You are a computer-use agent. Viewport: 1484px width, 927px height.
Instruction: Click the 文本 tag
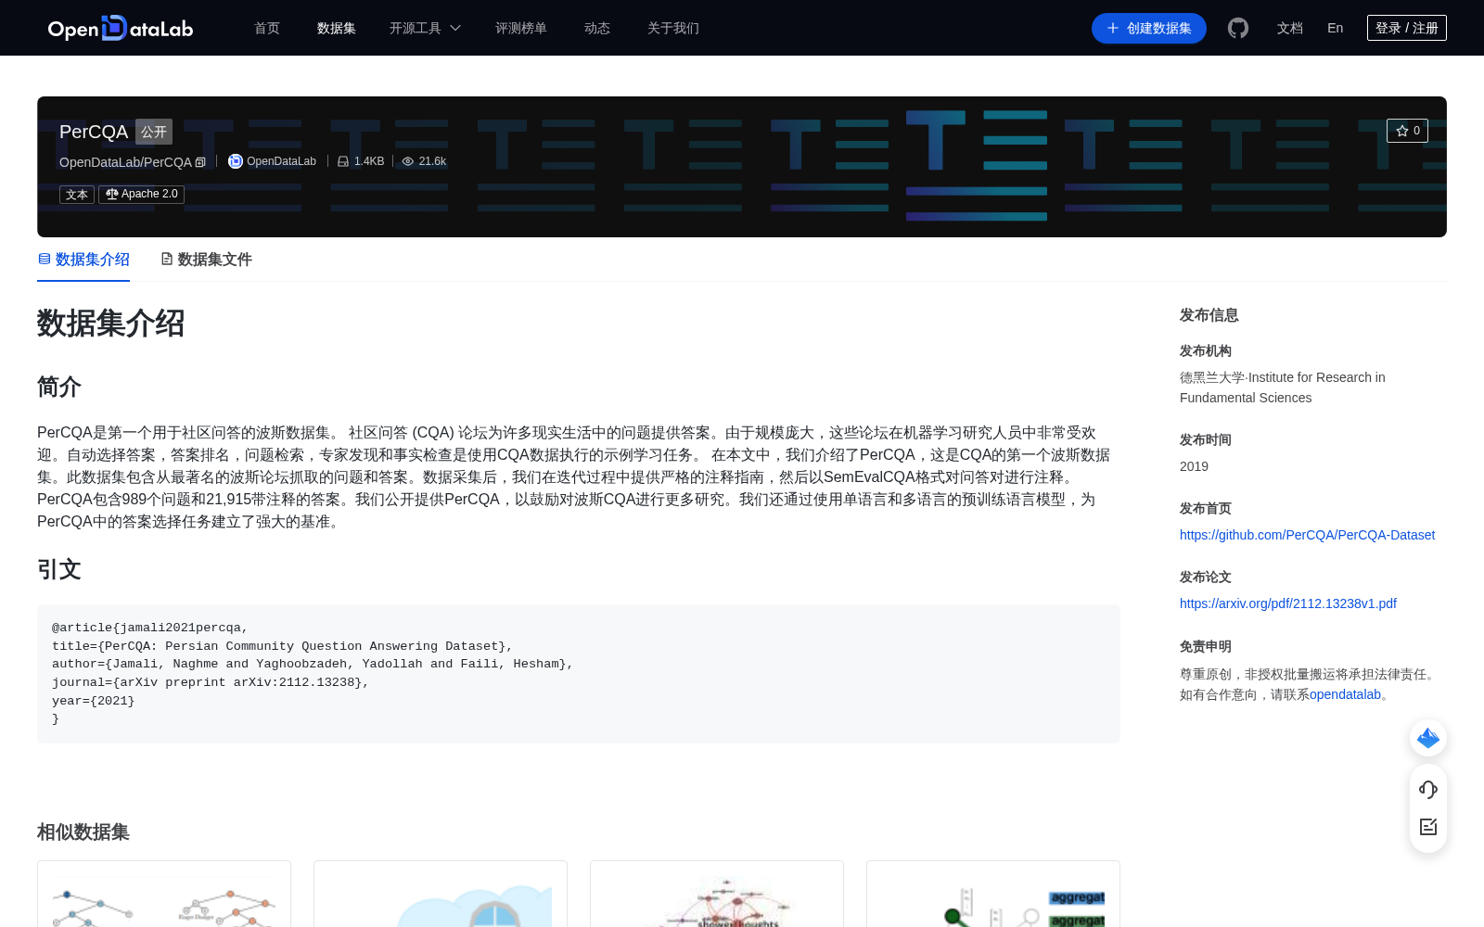click(x=77, y=195)
